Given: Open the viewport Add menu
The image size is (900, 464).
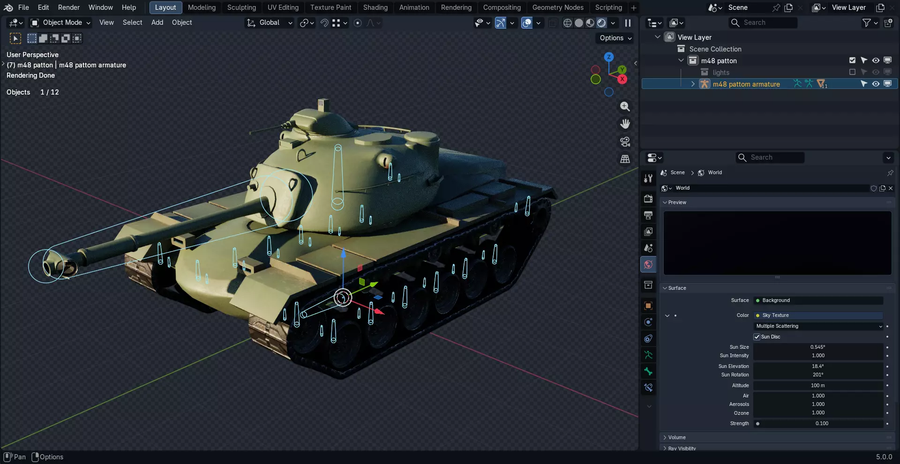Looking at the screenshot, I should coord(157,22).
